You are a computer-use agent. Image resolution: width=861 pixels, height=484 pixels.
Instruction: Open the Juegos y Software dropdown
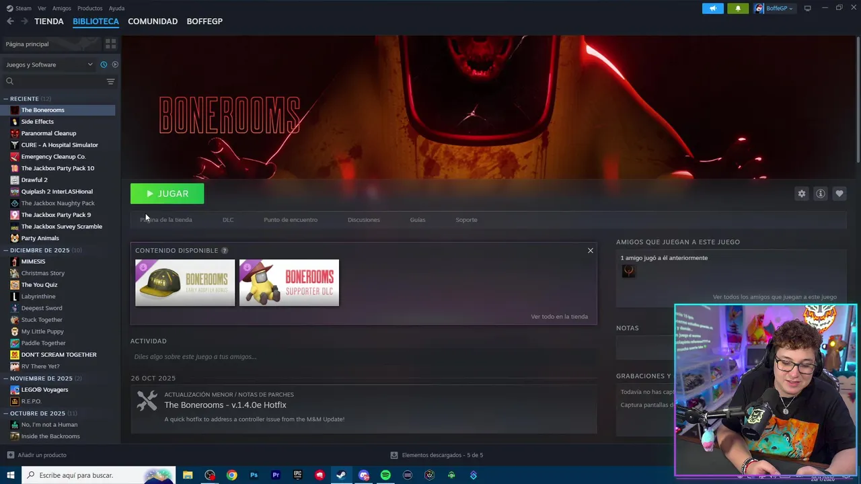[50, 65]
